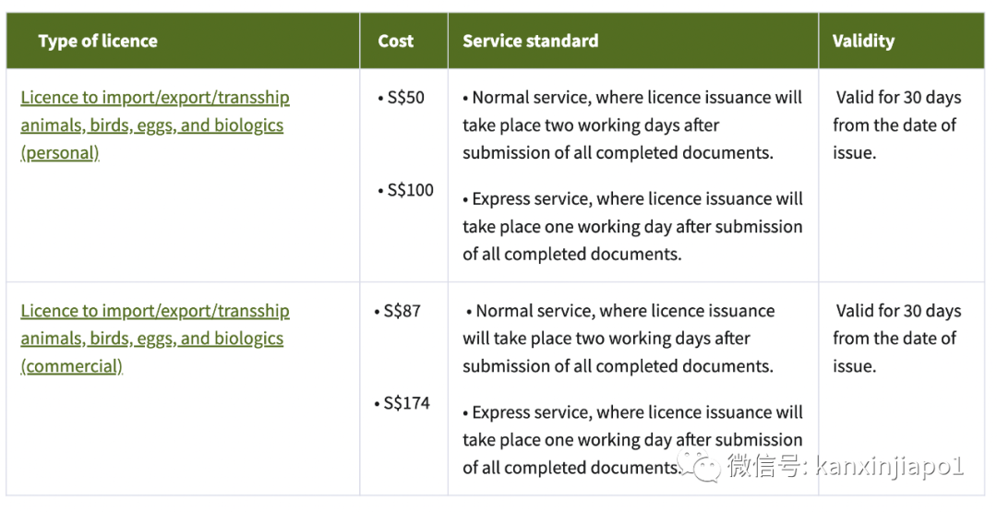Viewport: 997px width, 512px height.
Task: Select the S$174 cost entry
Action: point(402,403)
